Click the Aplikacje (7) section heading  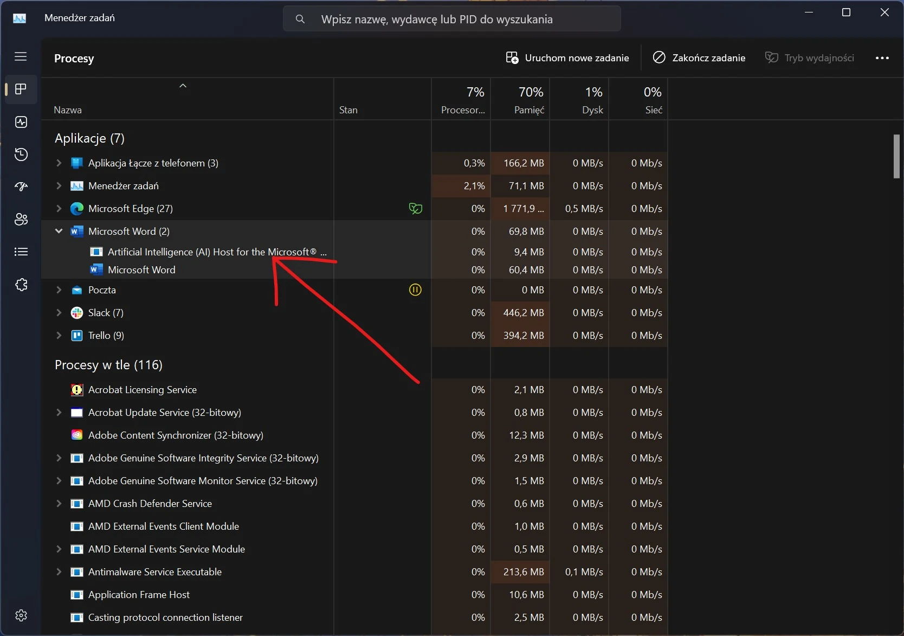(x=89, y=138)
